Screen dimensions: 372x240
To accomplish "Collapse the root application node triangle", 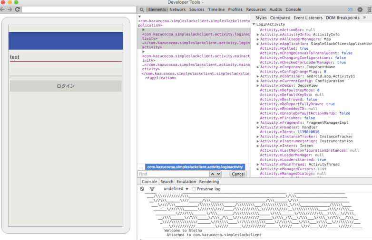I will pyautogui.click(x=139, y=17).
